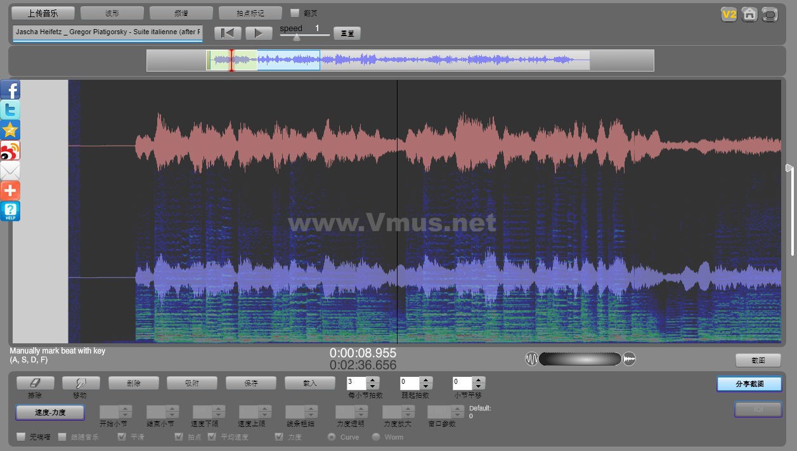Viewport: 797px width, 451px height.
Task: Toggle the 跟随音乐 checkbox
Action: coord(62,436)
